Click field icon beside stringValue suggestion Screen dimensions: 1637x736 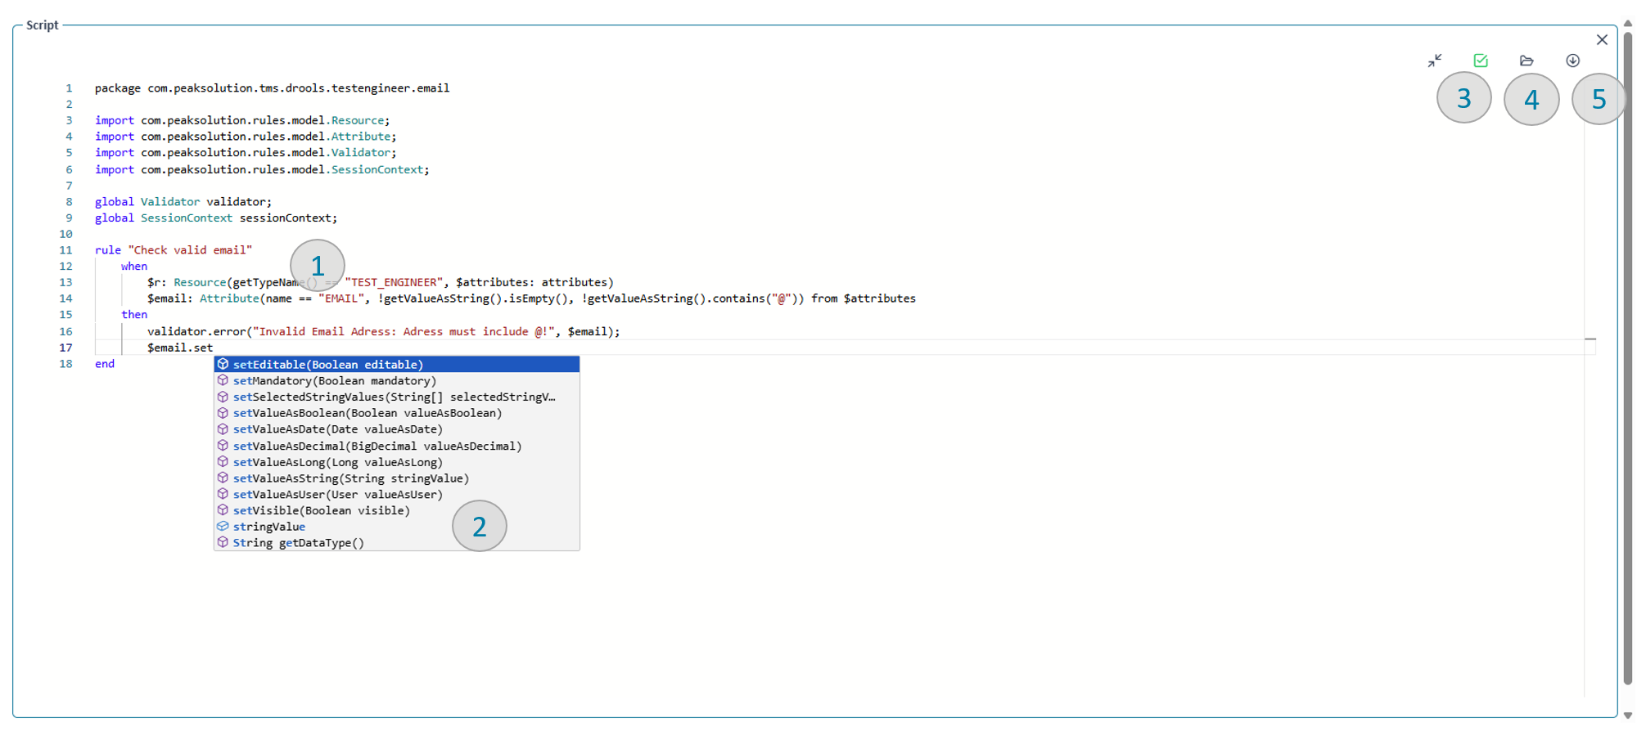(223, 527)
